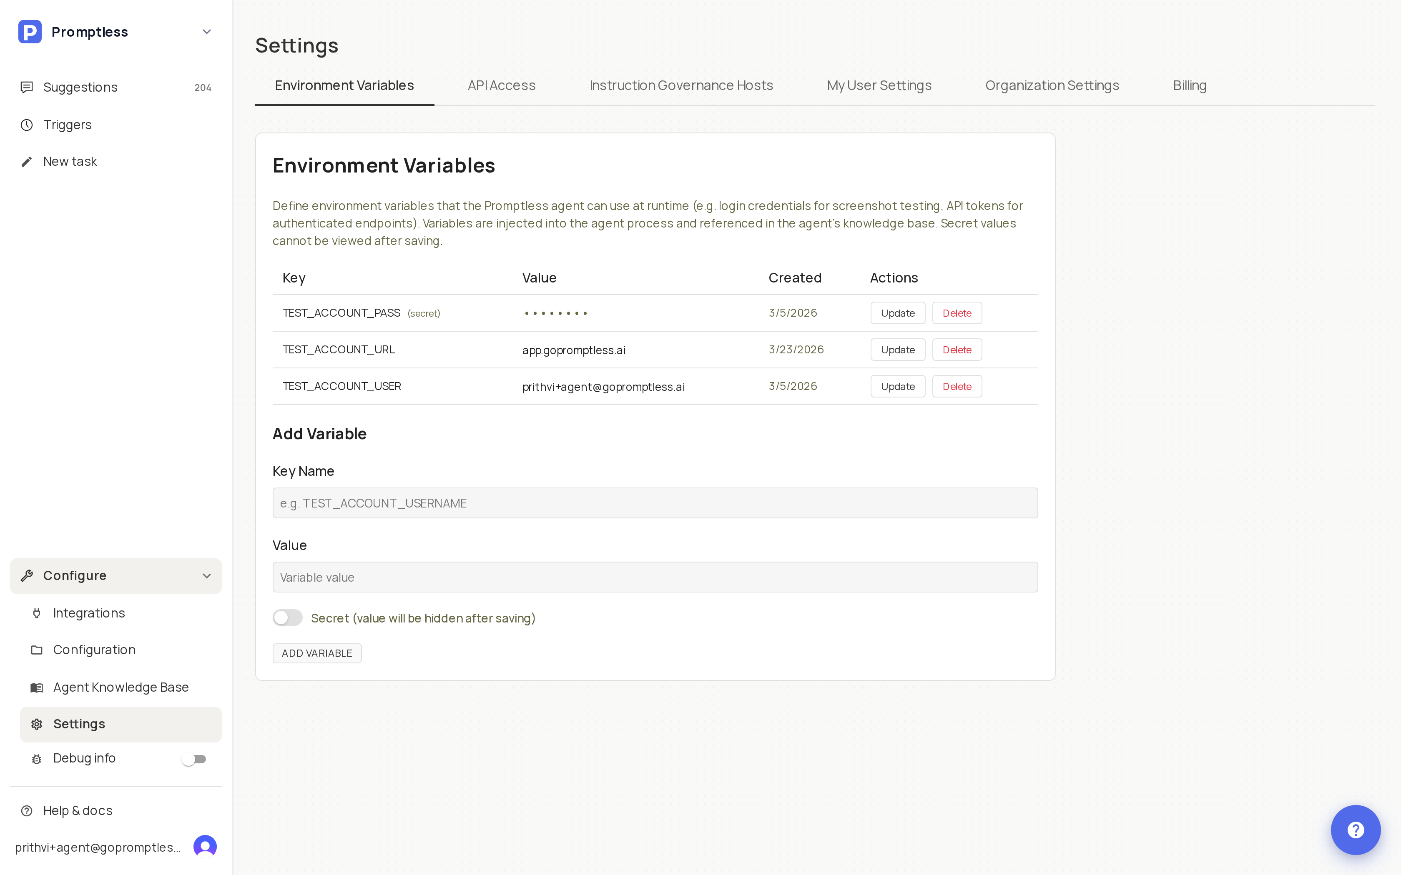Viewport: 1401px width, 875px height.
Task: Click the ADD VARIABLE button
Action: click(x=316, y=653)
